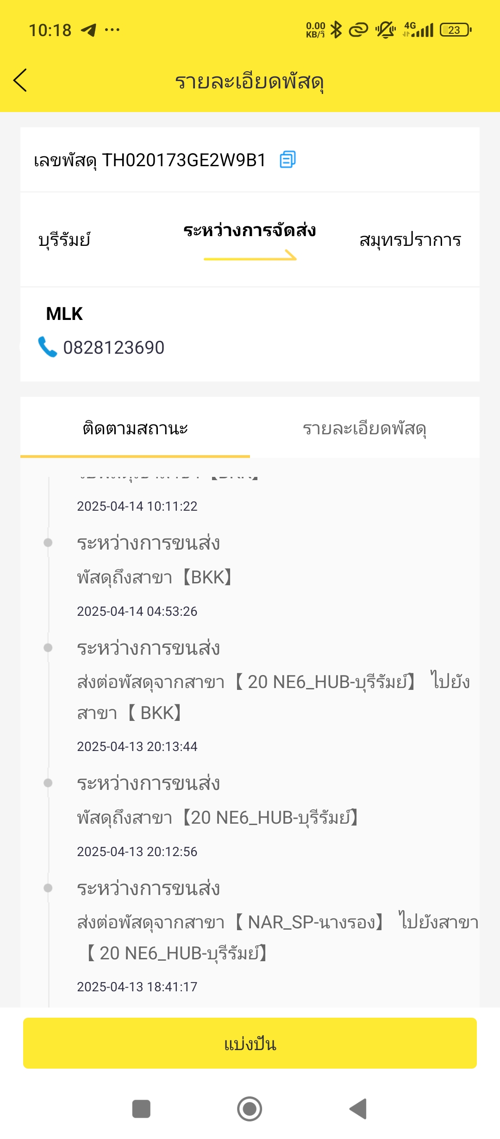The height and width of the screenshot is (1139, 500).
Task: Switch to ติดตามสถานะ tab
Action: click(135, 428)
